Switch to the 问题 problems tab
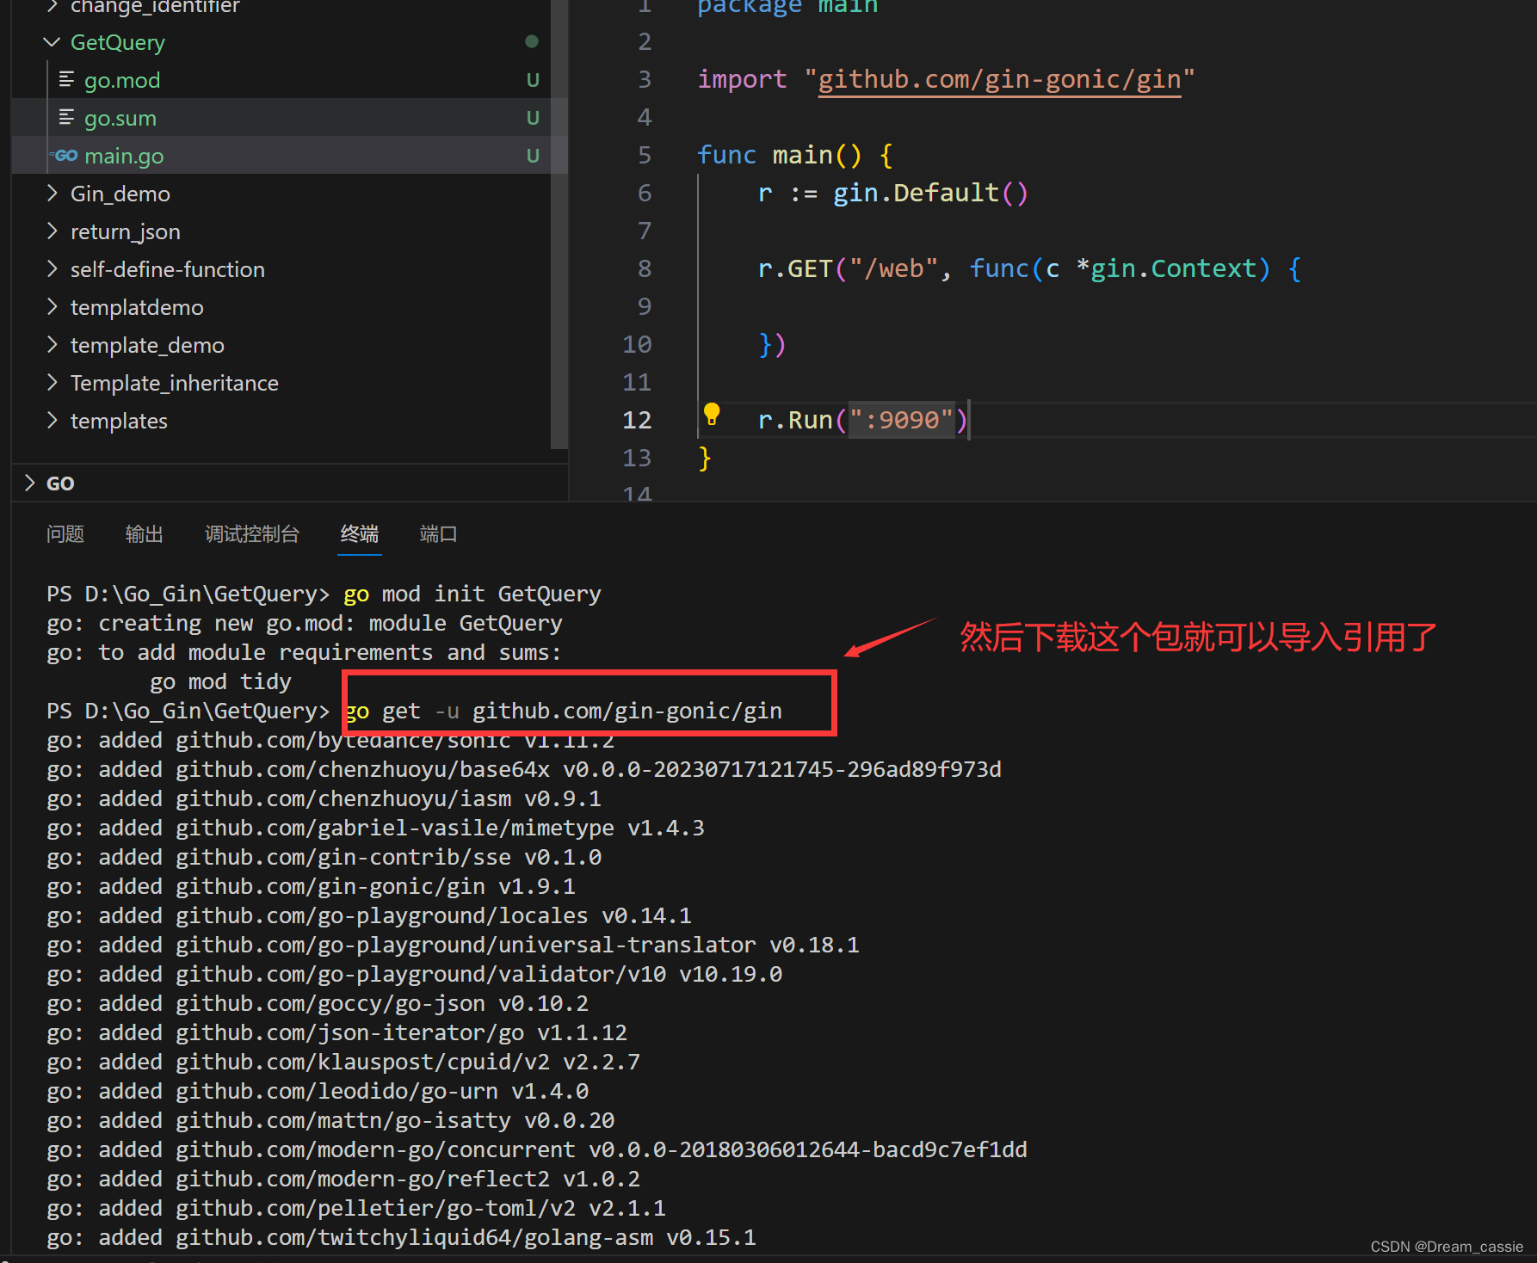The image size is (1537, 1263). 65,534
